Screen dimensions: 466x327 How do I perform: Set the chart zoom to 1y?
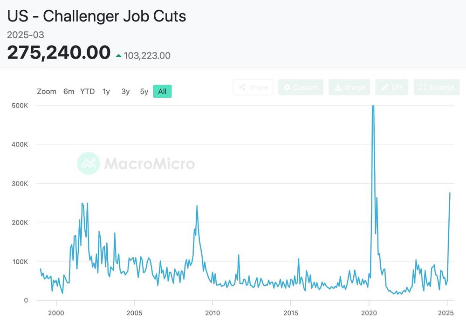[x=106, y=92]
